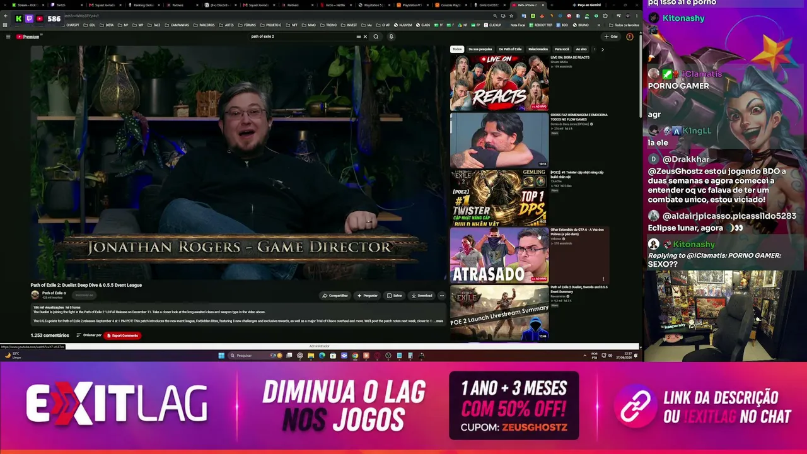Image resolution: width=807 pixels, height=454 pixels.
Task: Open the LIVE ON REACTS video thumbnail
Action: (499, 83)
